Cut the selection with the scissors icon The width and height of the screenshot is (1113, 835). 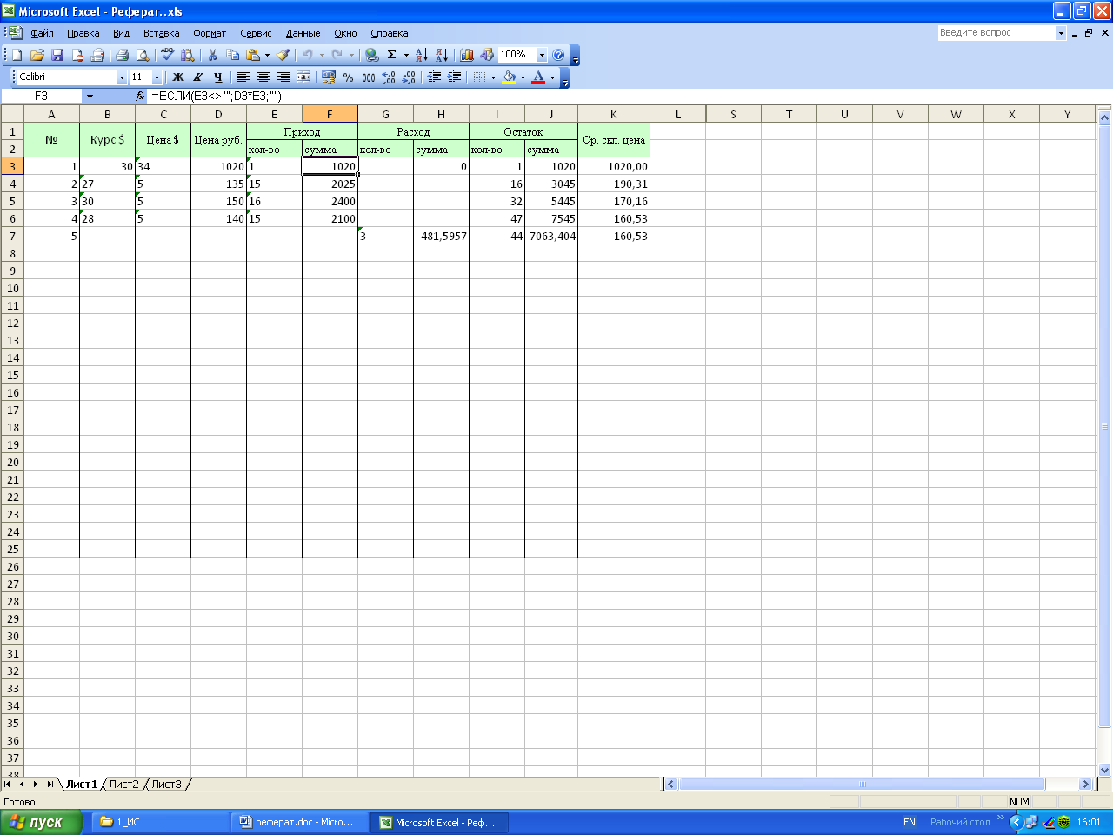click(212, 55)
